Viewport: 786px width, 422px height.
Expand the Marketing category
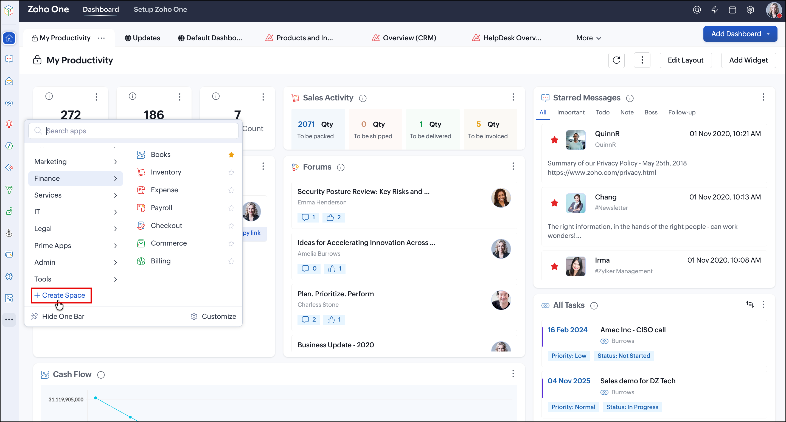point(75,162)
